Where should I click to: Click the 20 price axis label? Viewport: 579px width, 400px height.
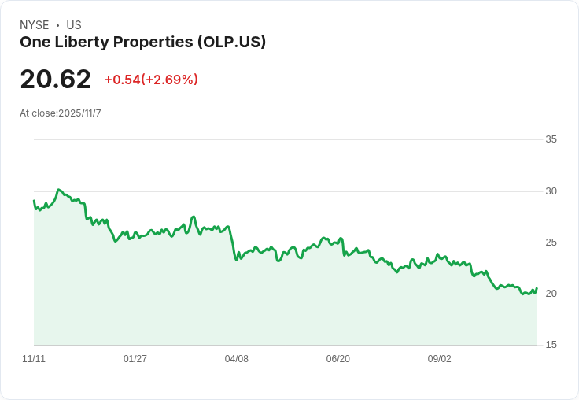(x=551, y=294)
